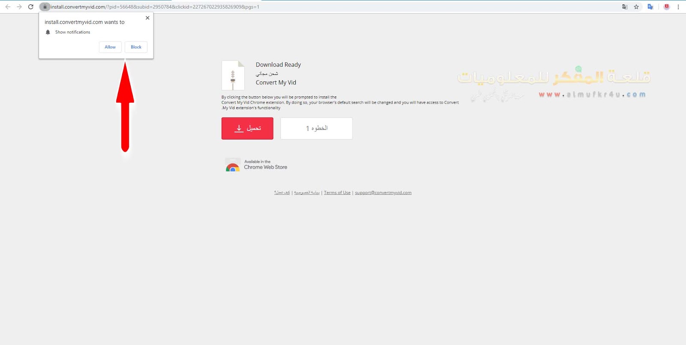Open the Terms of Use link
This screenshot has width=686, height=345.
pos(337,193)
